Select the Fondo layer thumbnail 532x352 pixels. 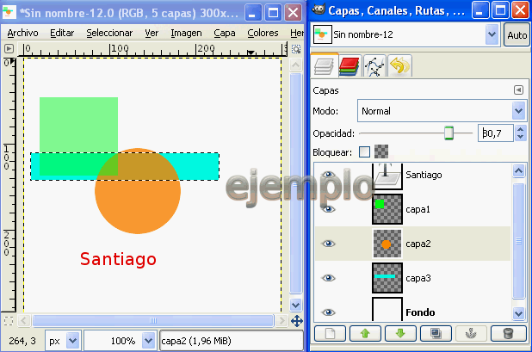click(387, 309)
